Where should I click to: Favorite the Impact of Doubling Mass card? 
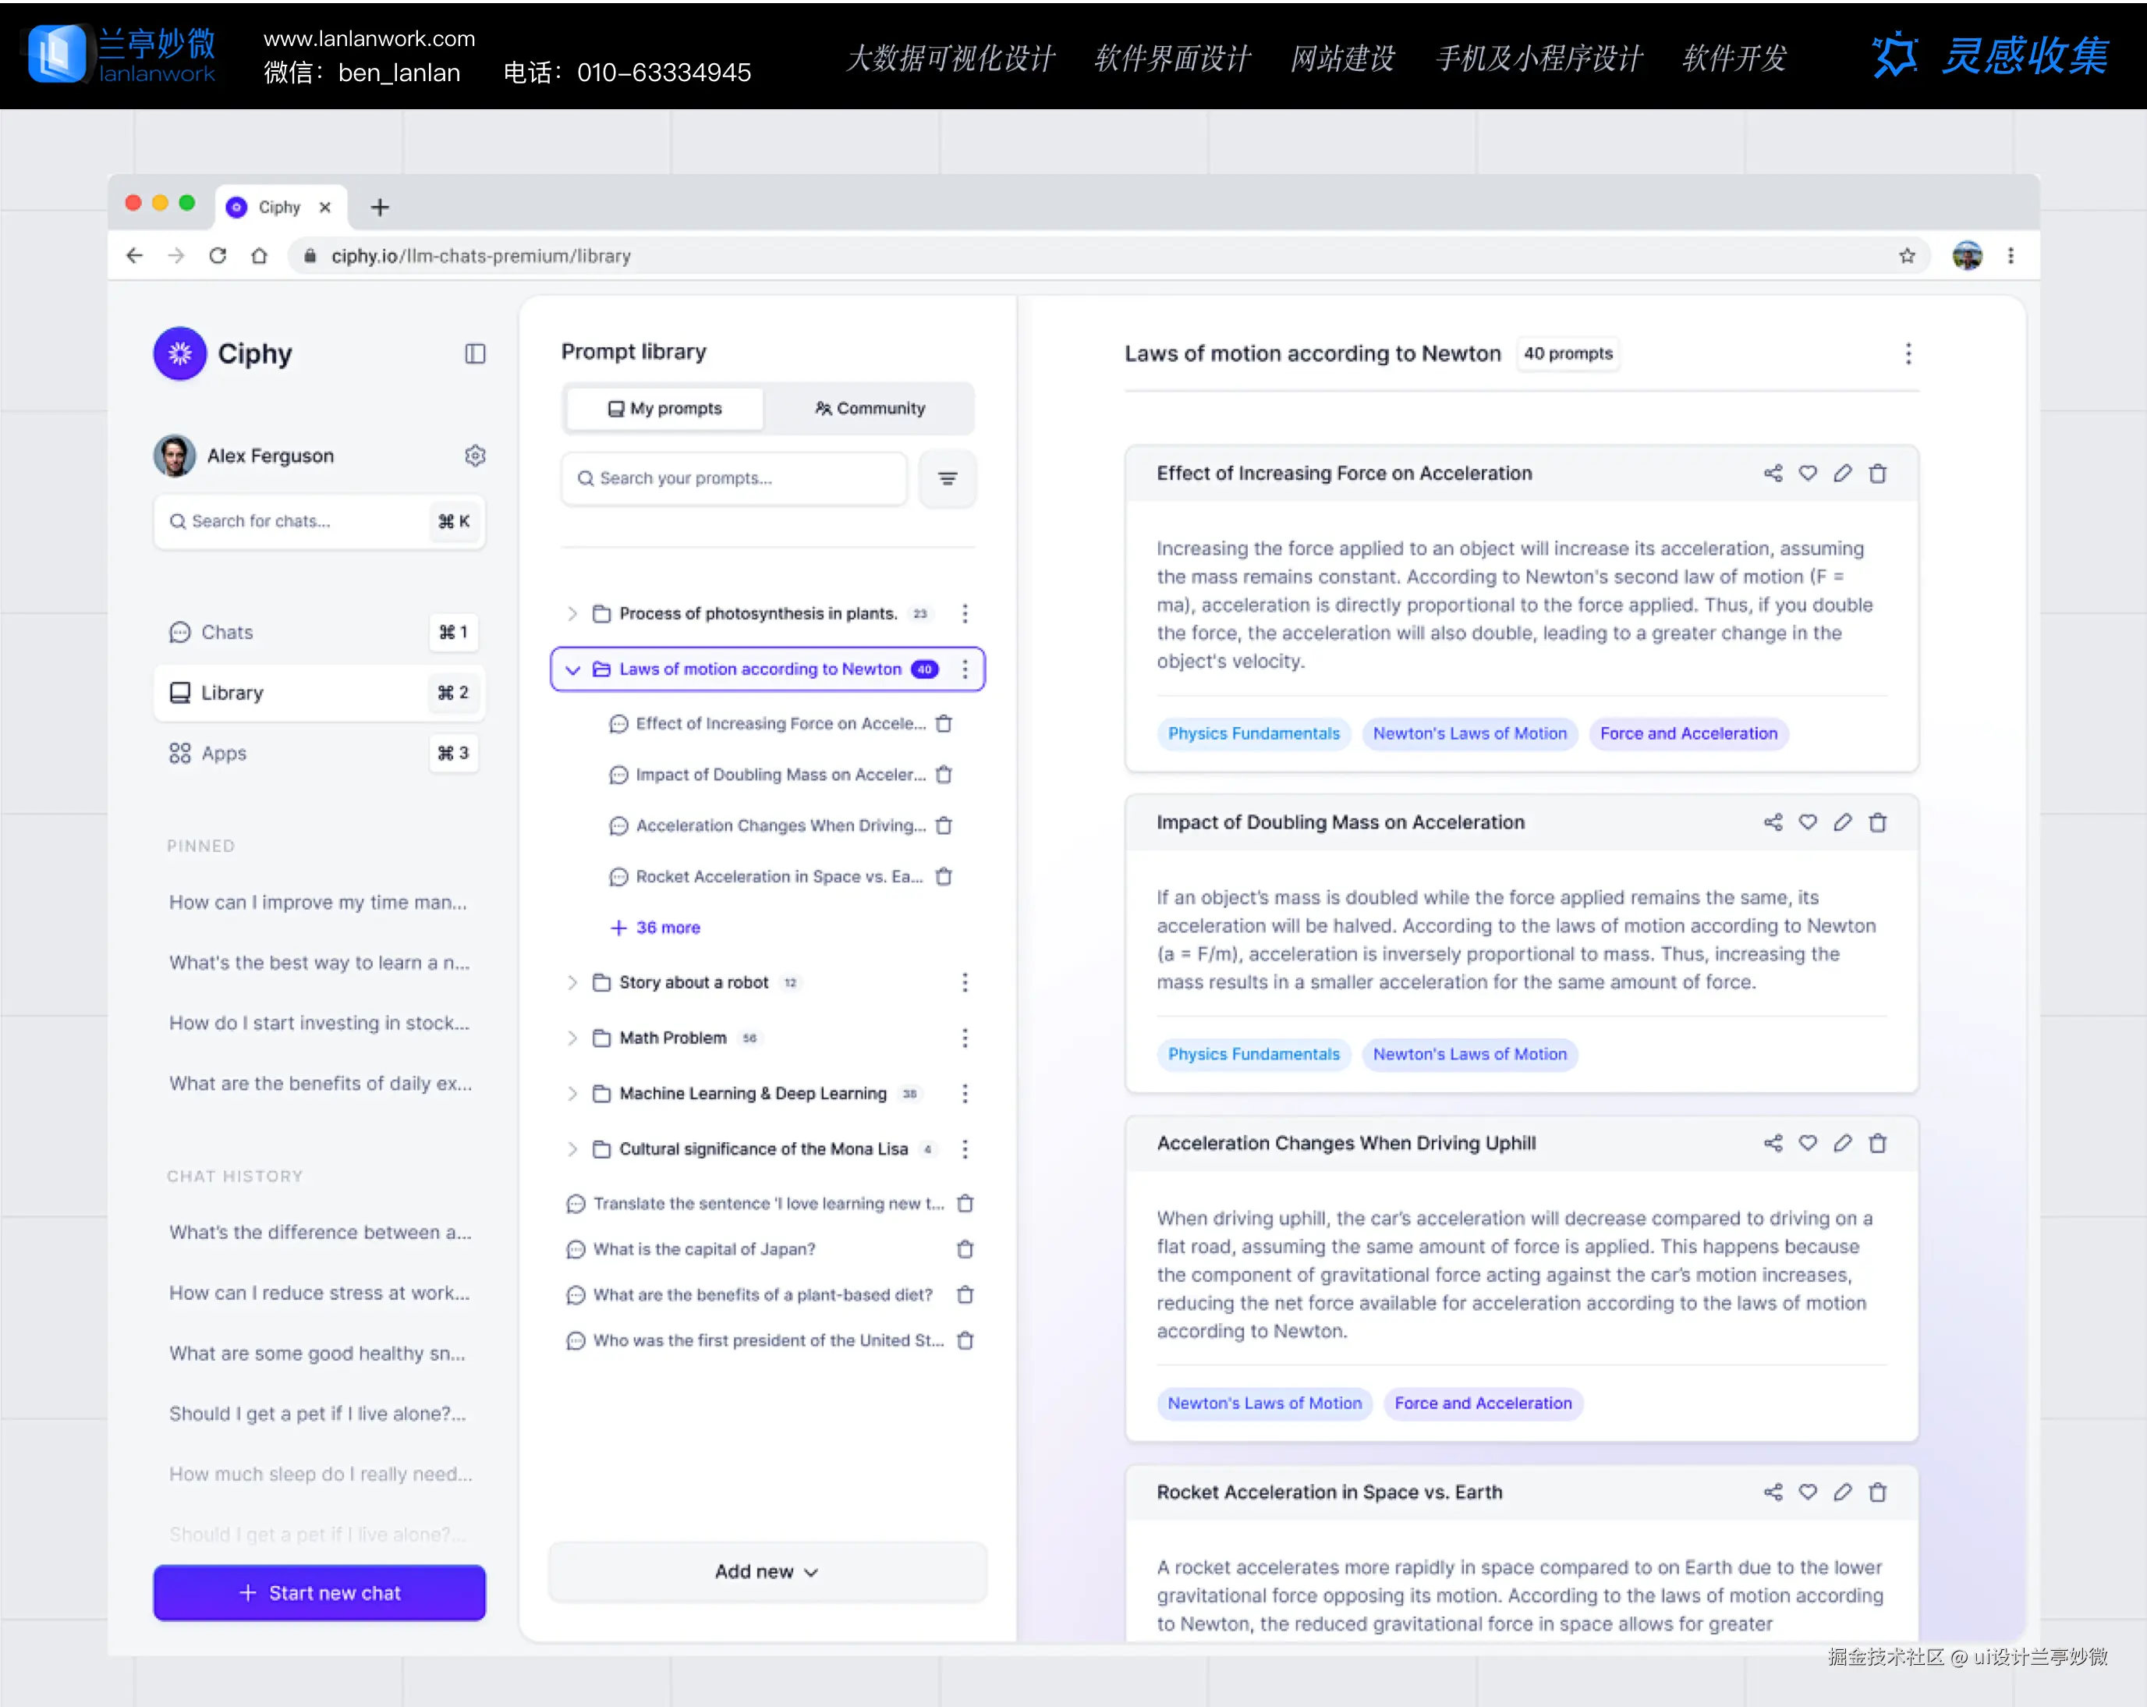pos(1808,822)
